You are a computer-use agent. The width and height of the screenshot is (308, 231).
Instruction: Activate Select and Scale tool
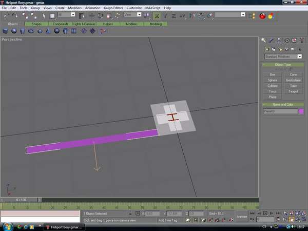pyautogui.click(x=109, y=16)
